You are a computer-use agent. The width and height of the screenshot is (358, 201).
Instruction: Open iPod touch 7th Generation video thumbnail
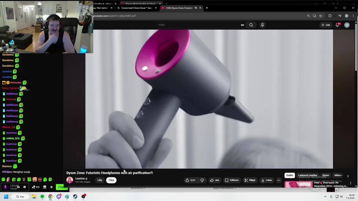tap(298, 185)
